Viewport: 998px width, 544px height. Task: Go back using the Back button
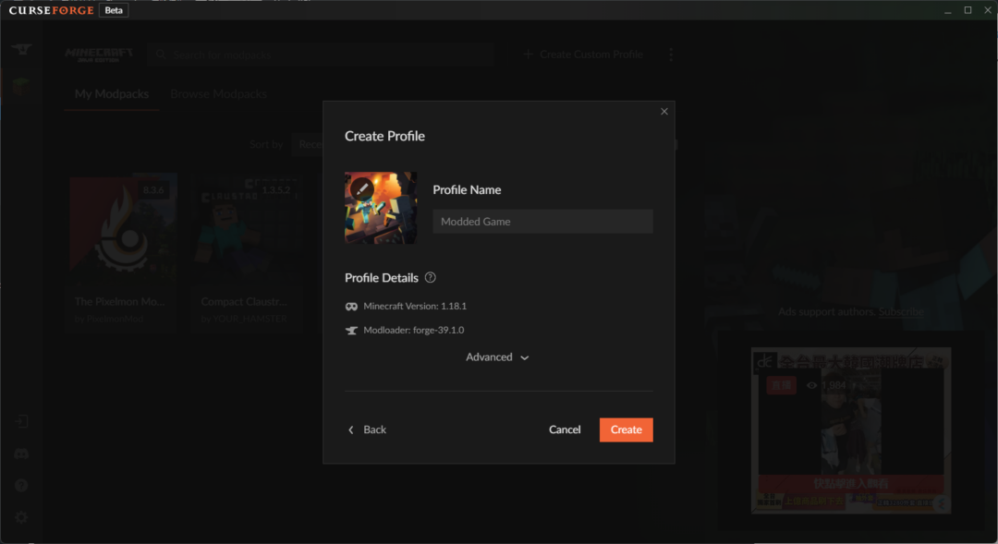click(367, 429)
